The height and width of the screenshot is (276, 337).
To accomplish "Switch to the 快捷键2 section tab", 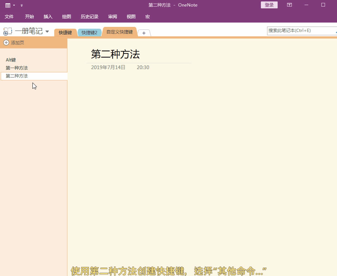I will (90, 32).
